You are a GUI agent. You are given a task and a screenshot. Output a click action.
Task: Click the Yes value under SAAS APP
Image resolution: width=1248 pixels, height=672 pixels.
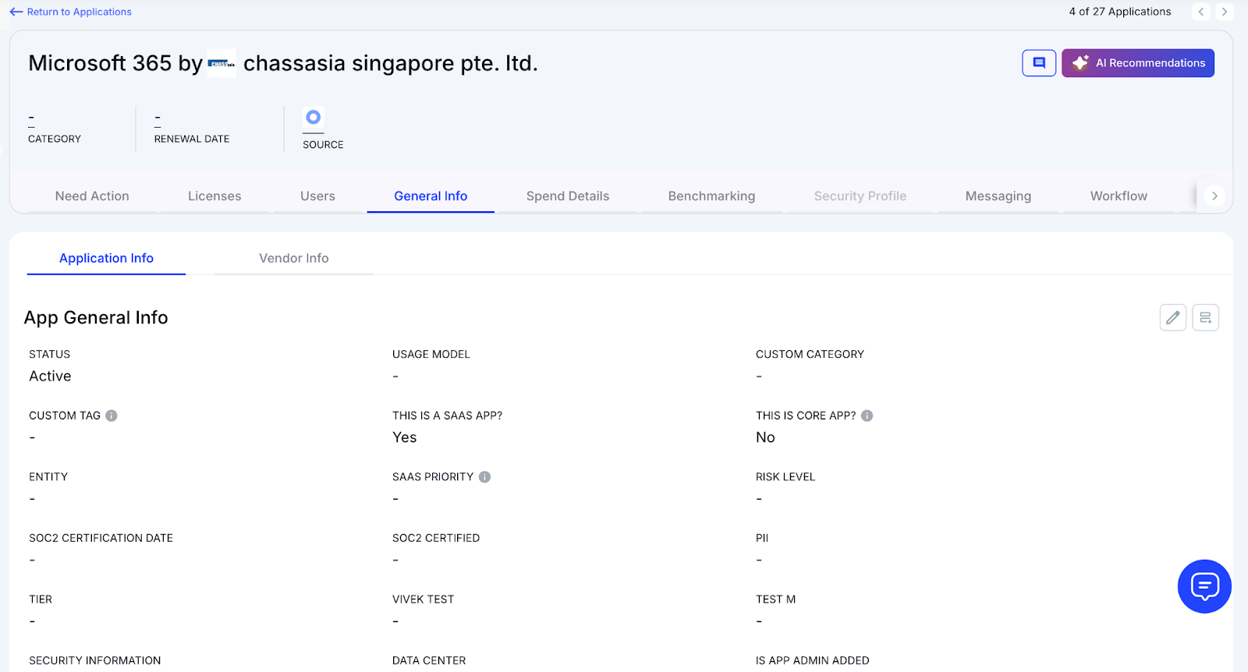[405, 437]
